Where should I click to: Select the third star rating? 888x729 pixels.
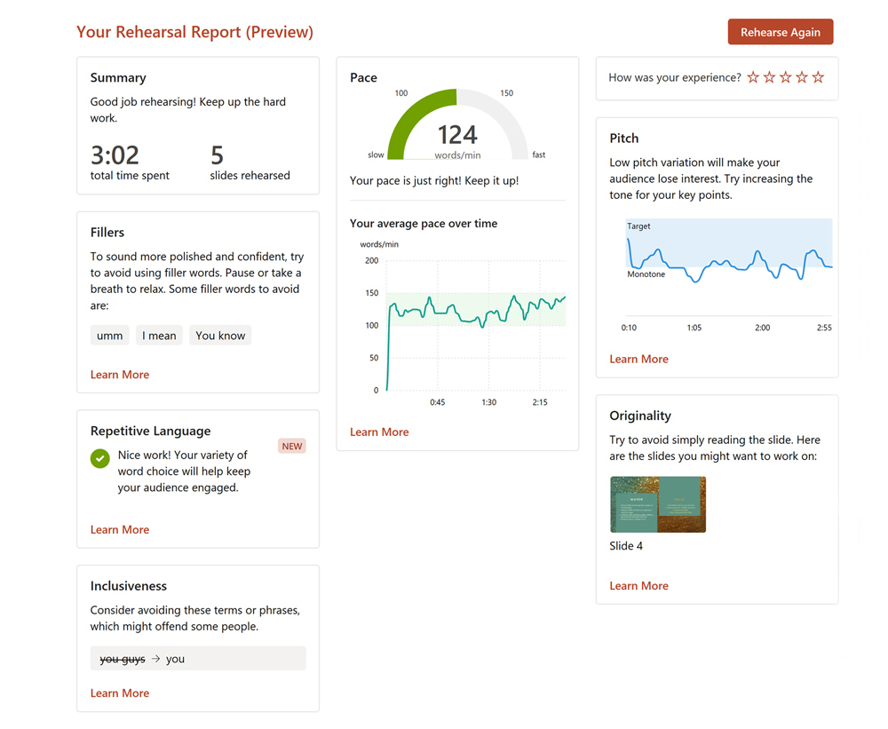(x=786, y=78)
